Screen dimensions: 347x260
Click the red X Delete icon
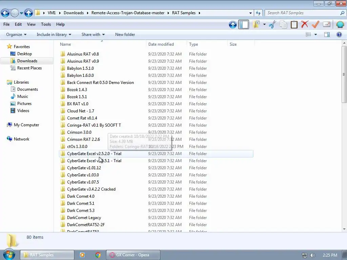(x=305, y=24)
